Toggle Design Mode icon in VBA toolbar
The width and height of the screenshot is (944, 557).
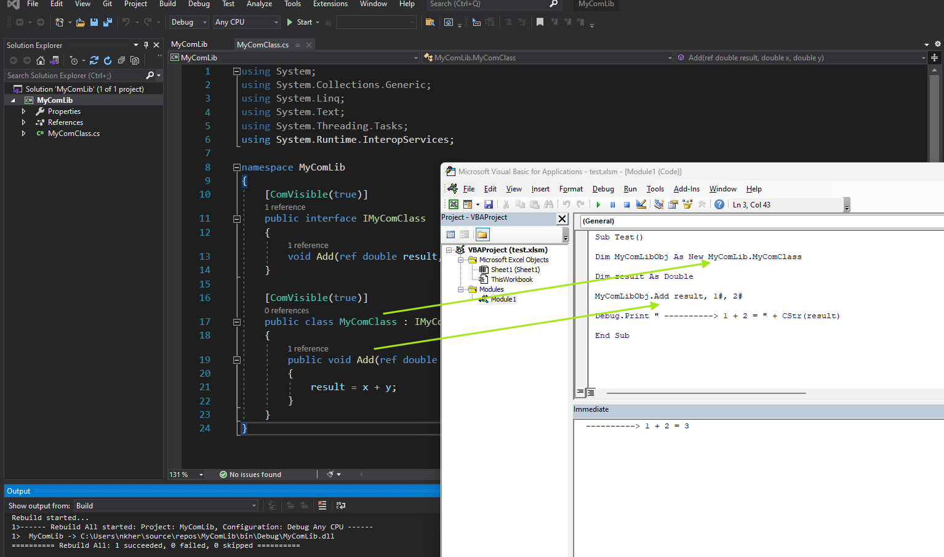[x=641, y=204]
